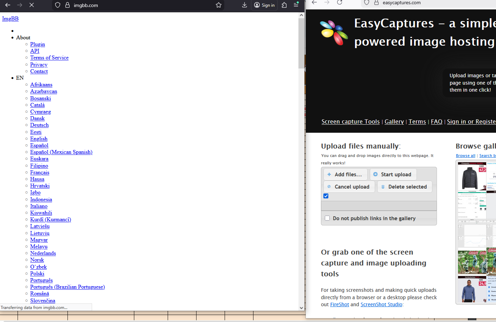The image size is (496, 322).
Task: Click the Cancel upload button
Action: [x=349, y=187]
